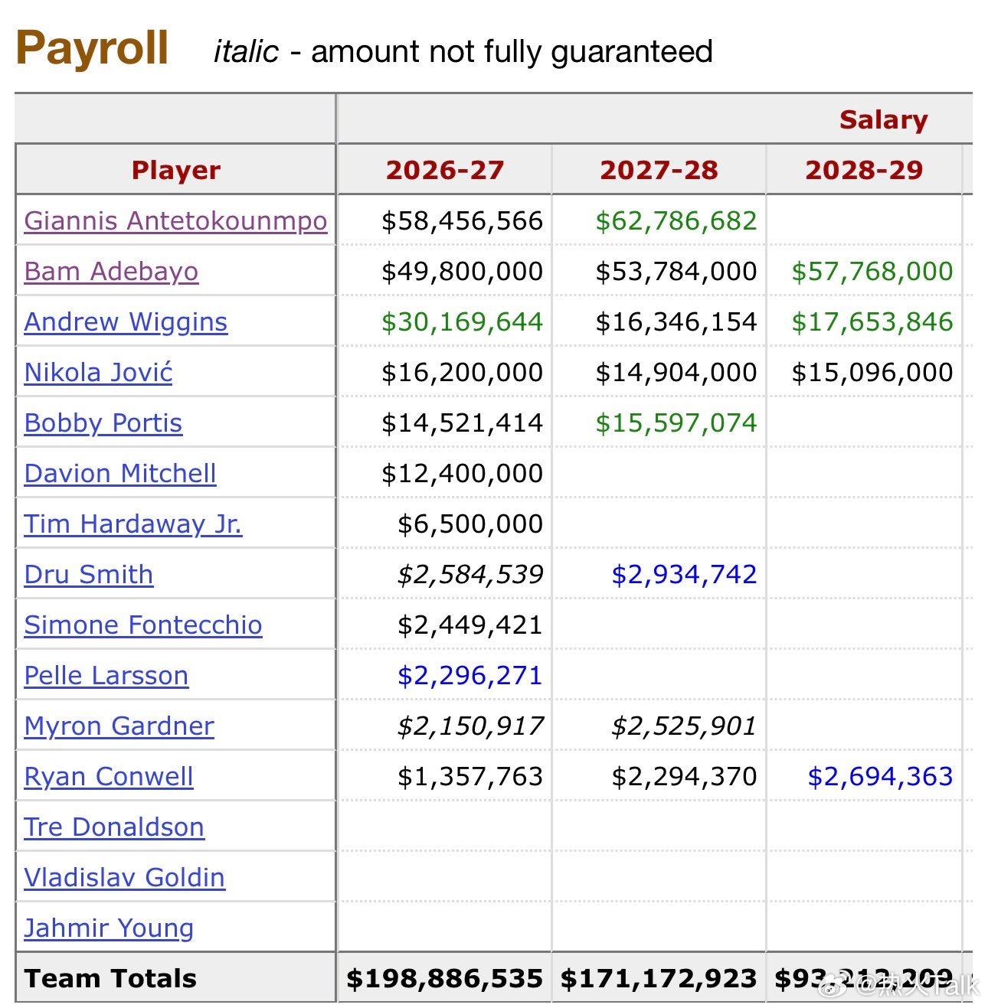Select Tre Donaldson link
988x1008 pixels.
click(x=114, y=827)
